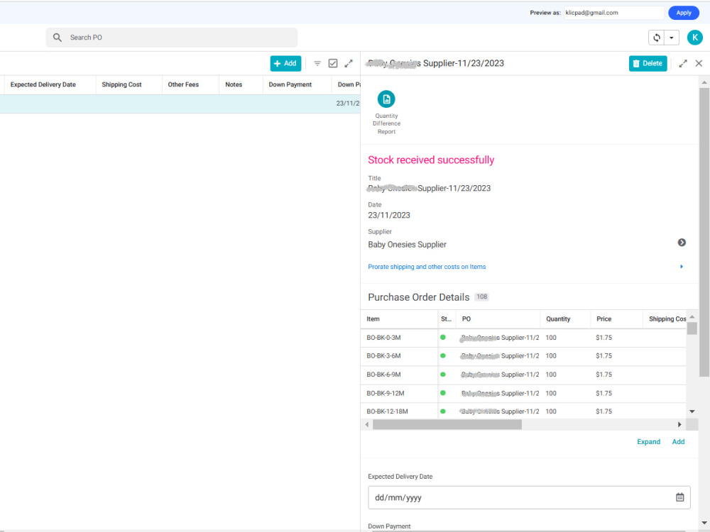Click the Delete button
The image size is (710, 532).
(x=648, y=63)
